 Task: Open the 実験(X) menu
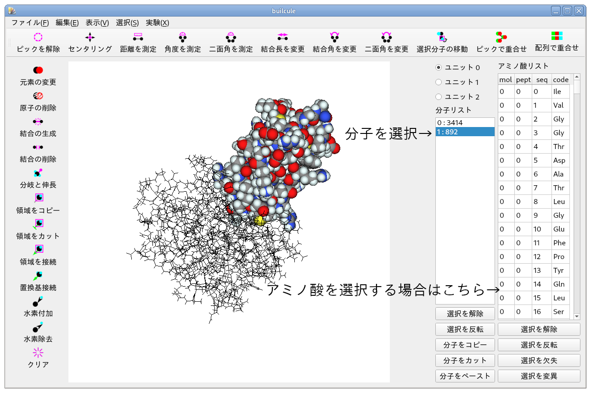click(157, 22)
